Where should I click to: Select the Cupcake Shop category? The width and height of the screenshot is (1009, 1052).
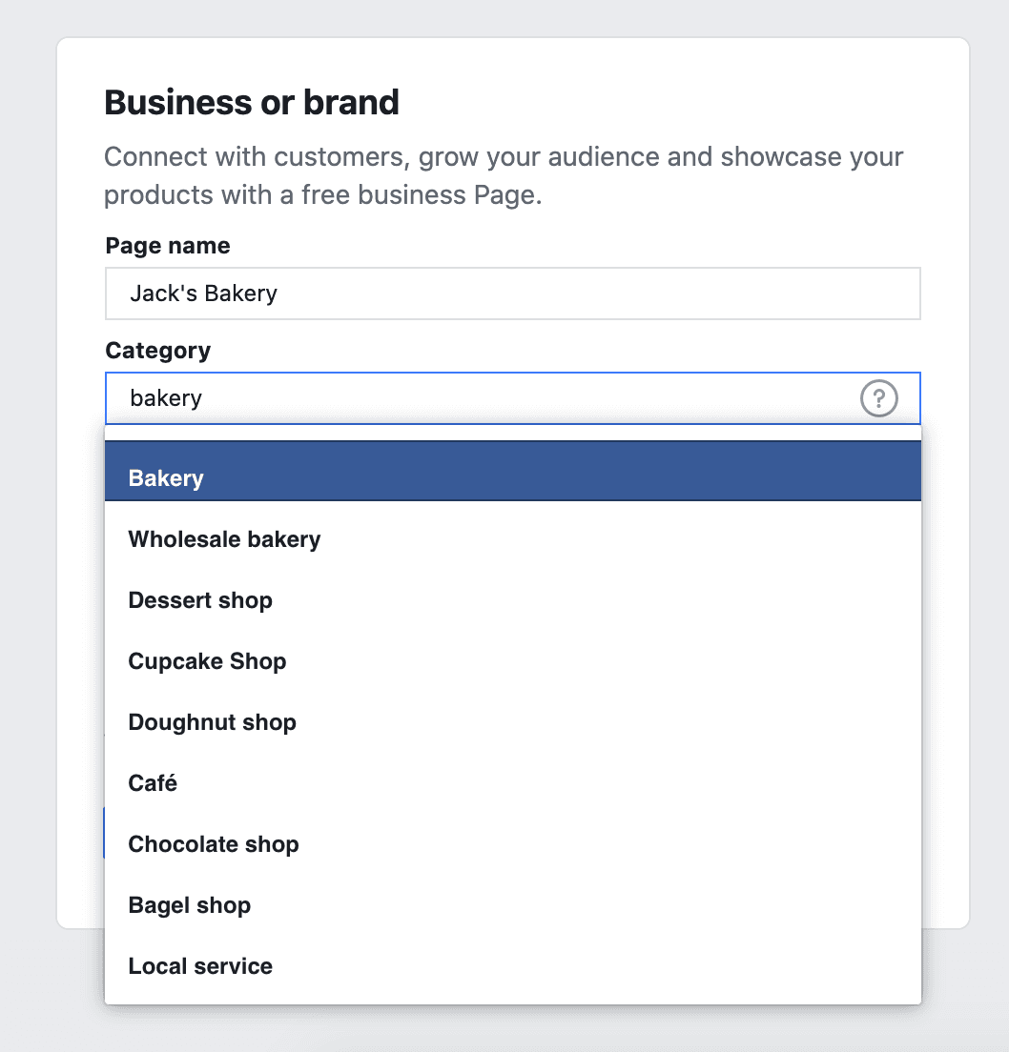(x=207, y=661)
